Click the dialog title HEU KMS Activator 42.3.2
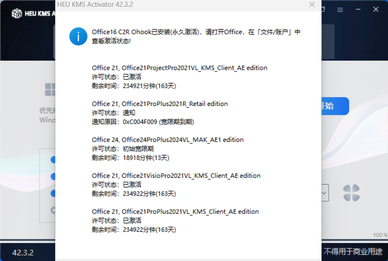388x261 pixels. click(95, 4)
